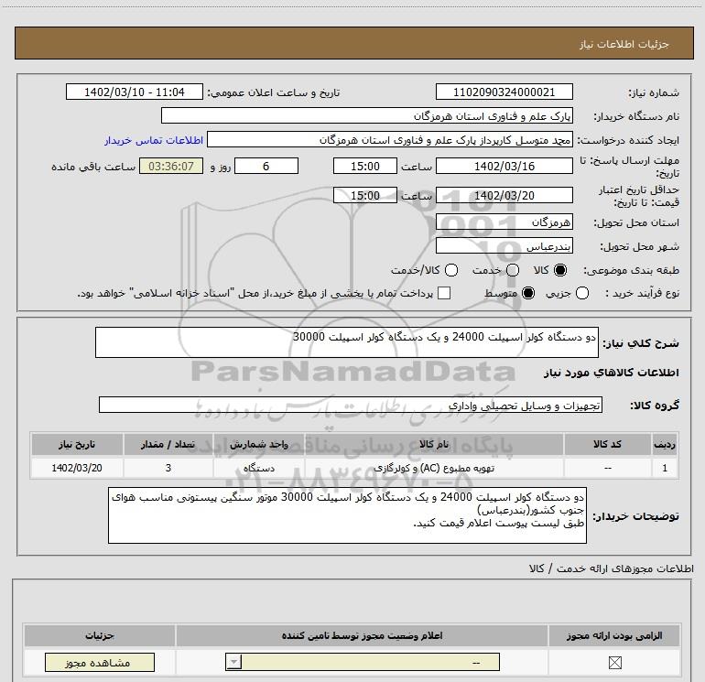The image size is (705, 682).
Task: Click the اطلاعات مجوزهای ارائه خدمت / کالا heading
Action: [611, 568]
